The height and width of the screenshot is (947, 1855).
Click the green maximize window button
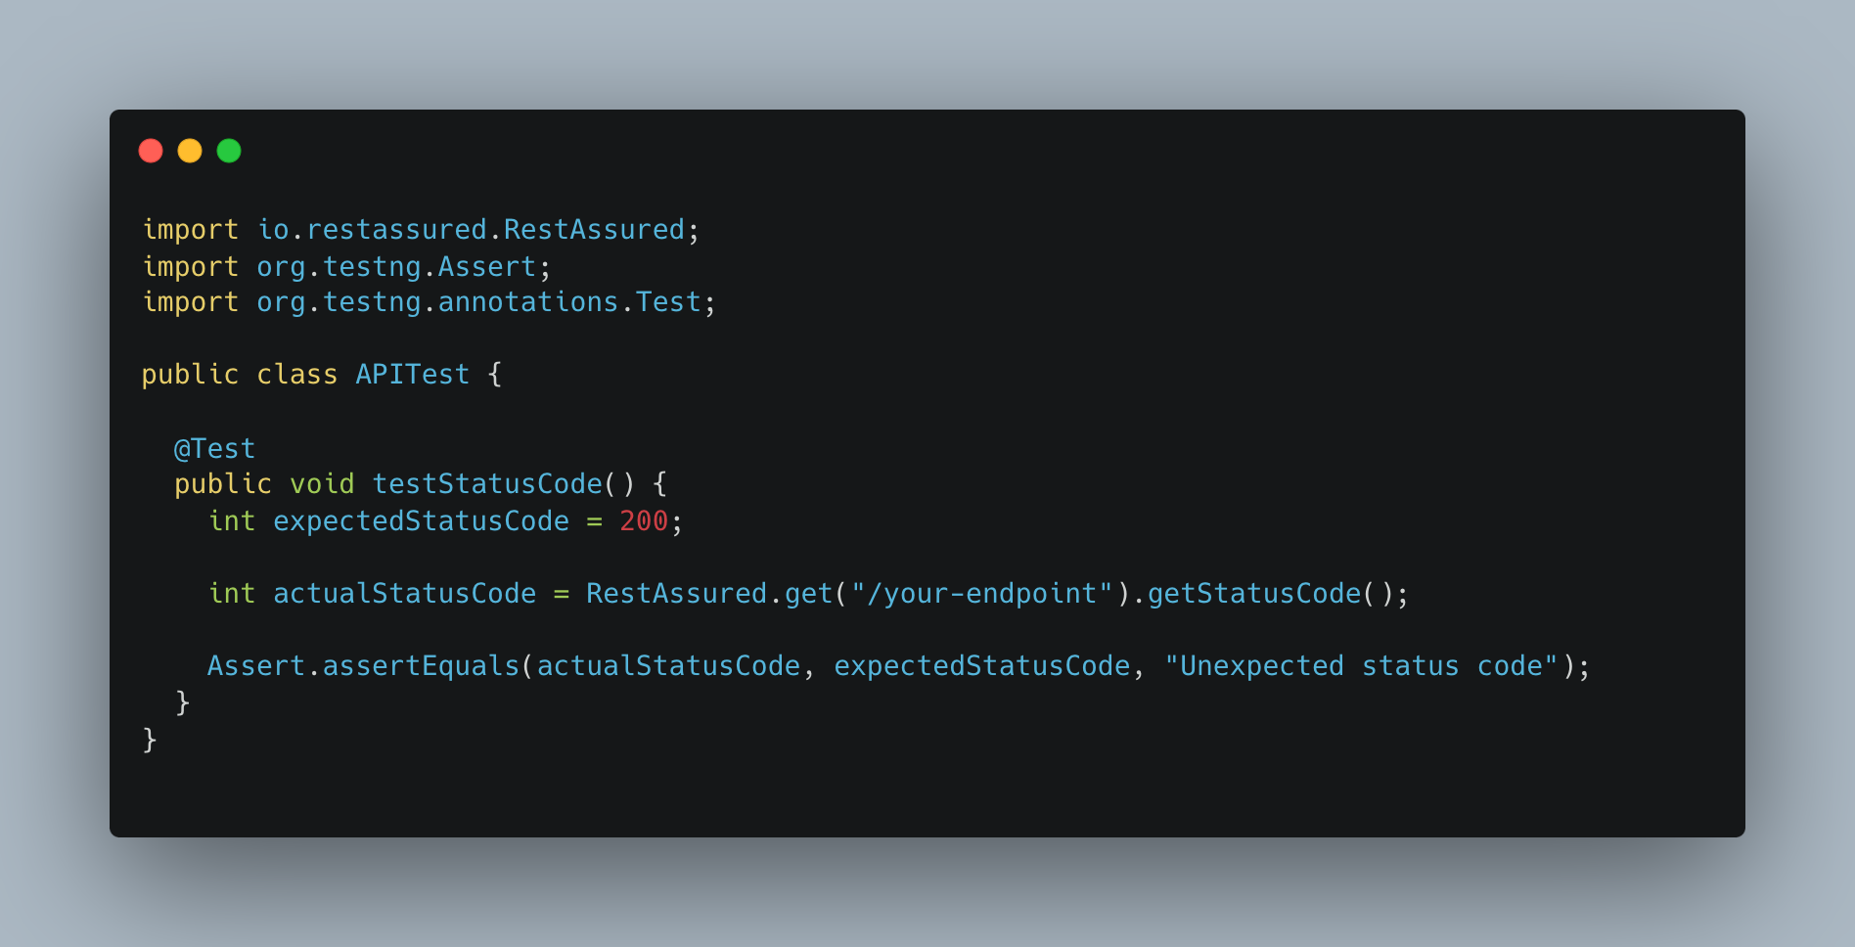[229, 151]
